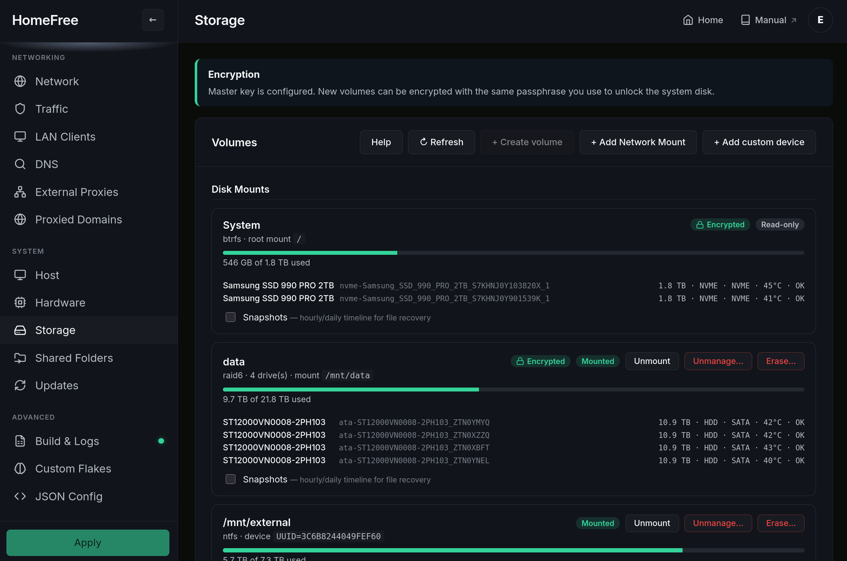Open Shared Folders
The height and width of the screenshot is (561, 847).
point(89,358)
